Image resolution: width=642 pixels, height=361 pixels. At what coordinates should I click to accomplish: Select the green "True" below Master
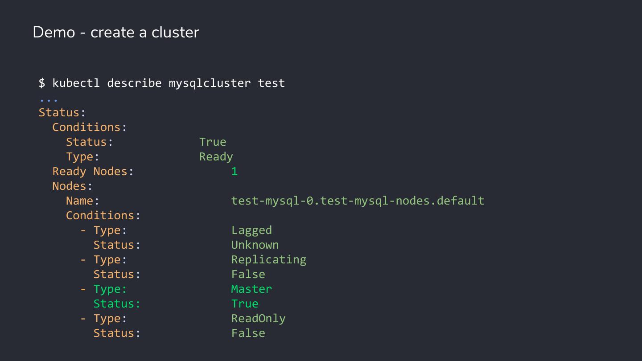pyautogui.click(x=244, y=304)
